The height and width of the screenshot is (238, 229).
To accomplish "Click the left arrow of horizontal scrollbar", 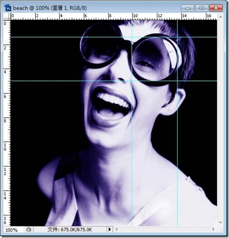I will [117, 229].
